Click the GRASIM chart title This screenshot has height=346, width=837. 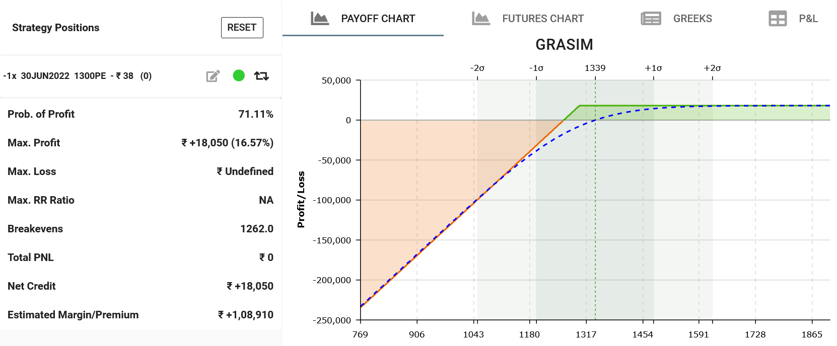coord(564,45)
